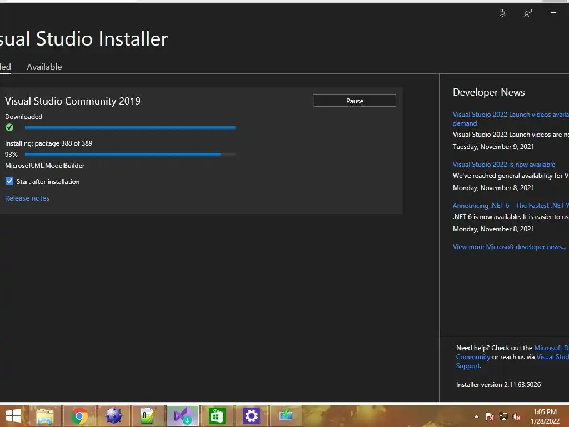This screenshot has height=427, width=569.
Task: Switch to the Available tab
Action: [x=44, y=67]
